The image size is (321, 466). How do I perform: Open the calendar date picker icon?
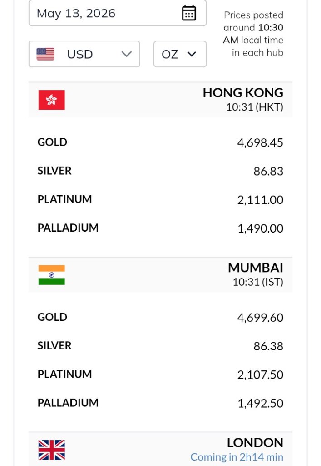(x=189, y=13)
